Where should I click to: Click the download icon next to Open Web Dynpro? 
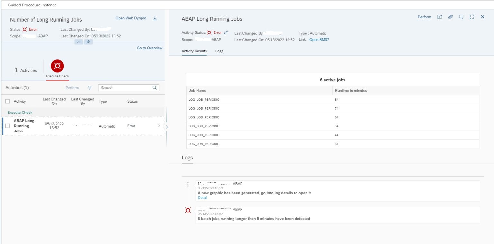155,18
